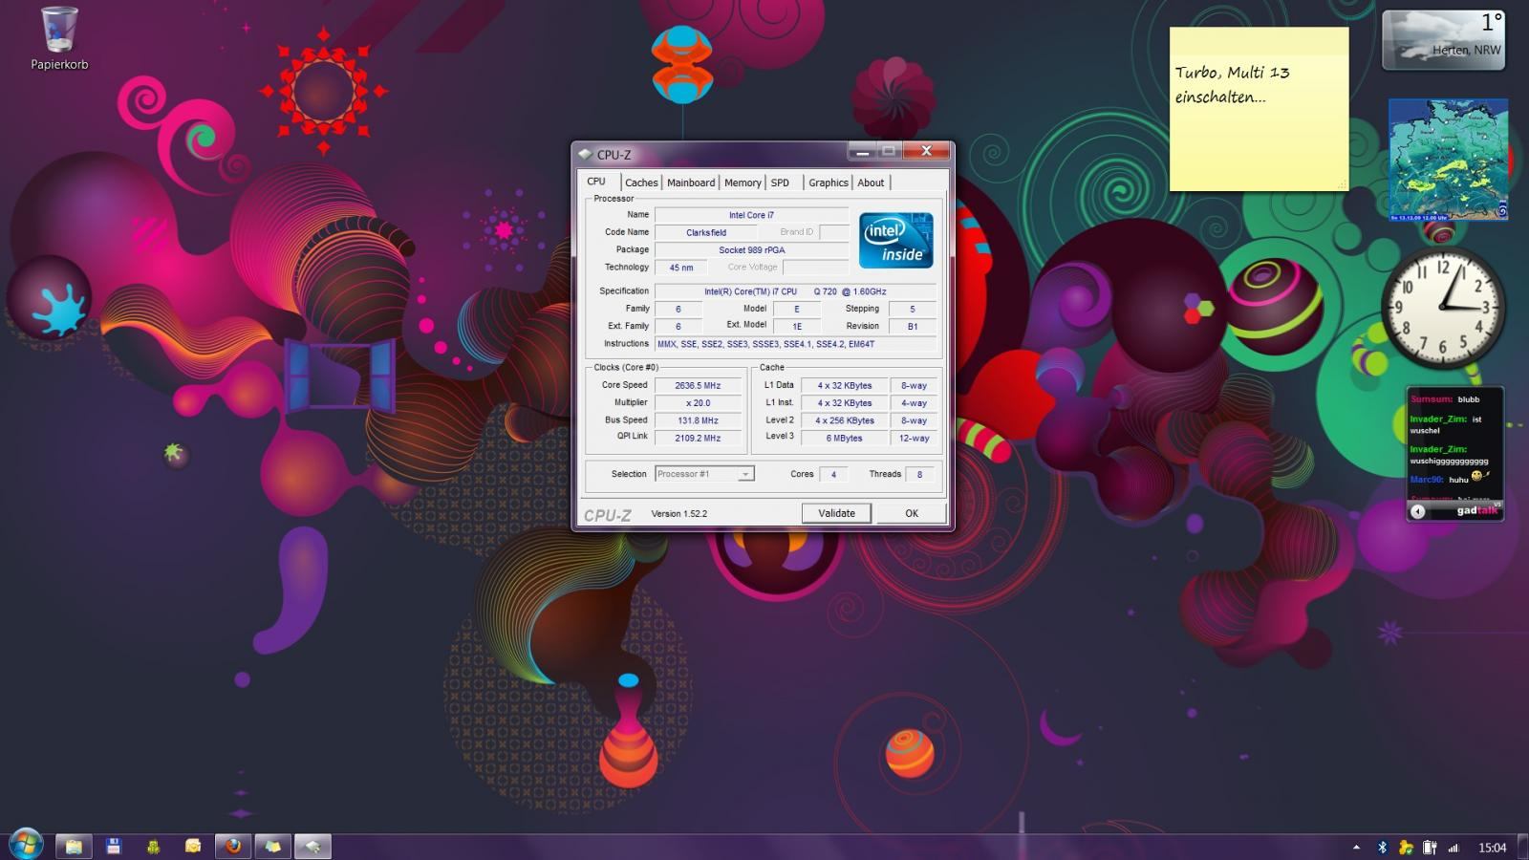Switch to the Caches tab
1529x860 pixels.
point(641,183)
